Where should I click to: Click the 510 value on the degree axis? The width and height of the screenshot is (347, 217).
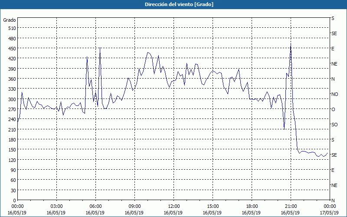12,28
